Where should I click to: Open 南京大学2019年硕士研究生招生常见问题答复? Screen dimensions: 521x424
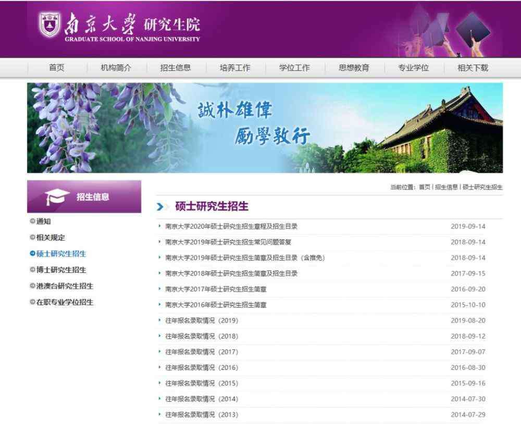pyautogui.click(x=228, y=242)
